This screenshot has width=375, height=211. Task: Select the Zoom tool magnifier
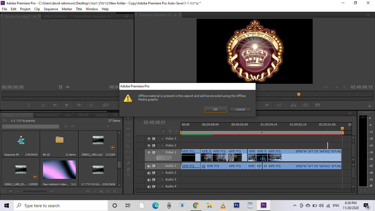coord(128,175)
